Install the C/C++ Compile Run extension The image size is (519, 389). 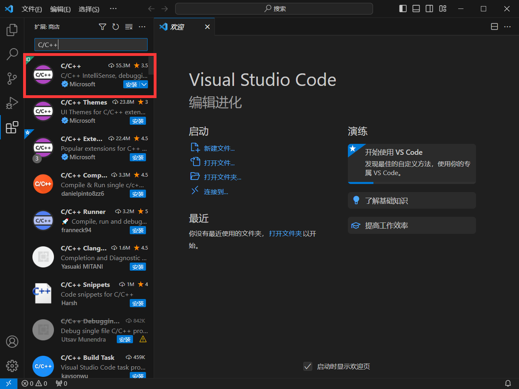(138, 194)
